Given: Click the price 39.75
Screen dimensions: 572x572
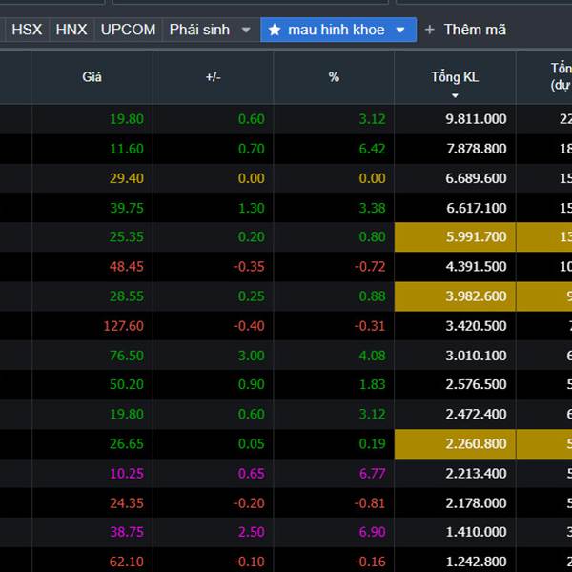Looking at the screenshot, I should (127, 208).
